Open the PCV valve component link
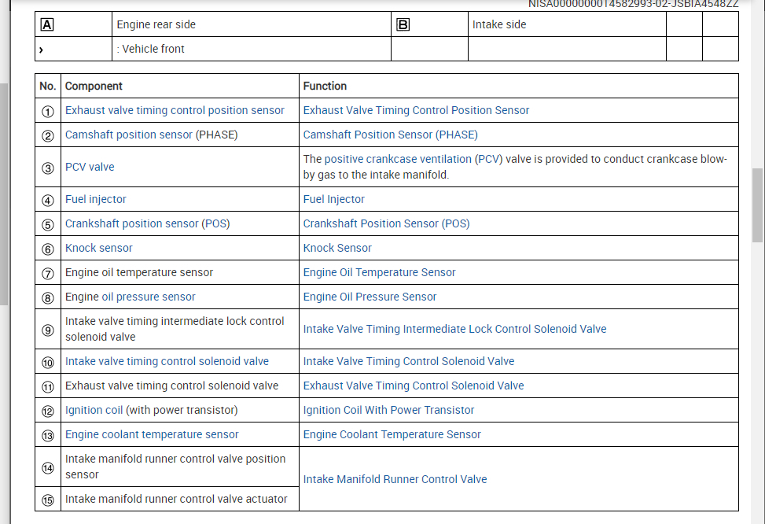The height and width of the screenshot is (524, 765). point(90,167)
